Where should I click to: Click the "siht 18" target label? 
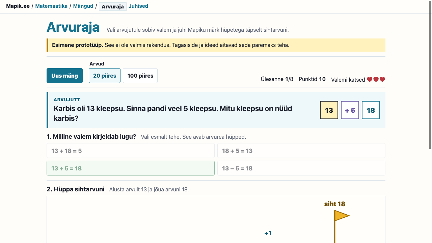point(335,204)
